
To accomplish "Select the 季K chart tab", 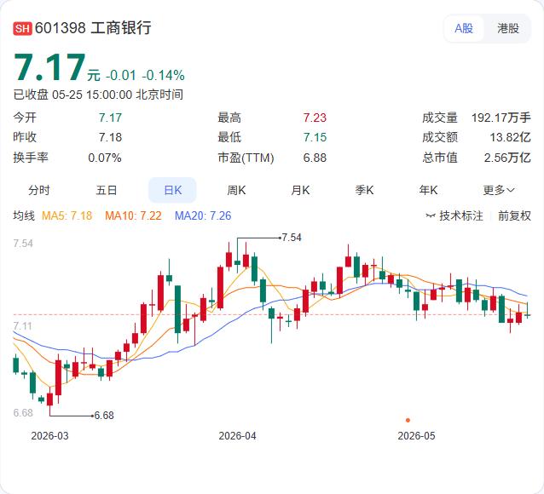I will coord(364,190).
